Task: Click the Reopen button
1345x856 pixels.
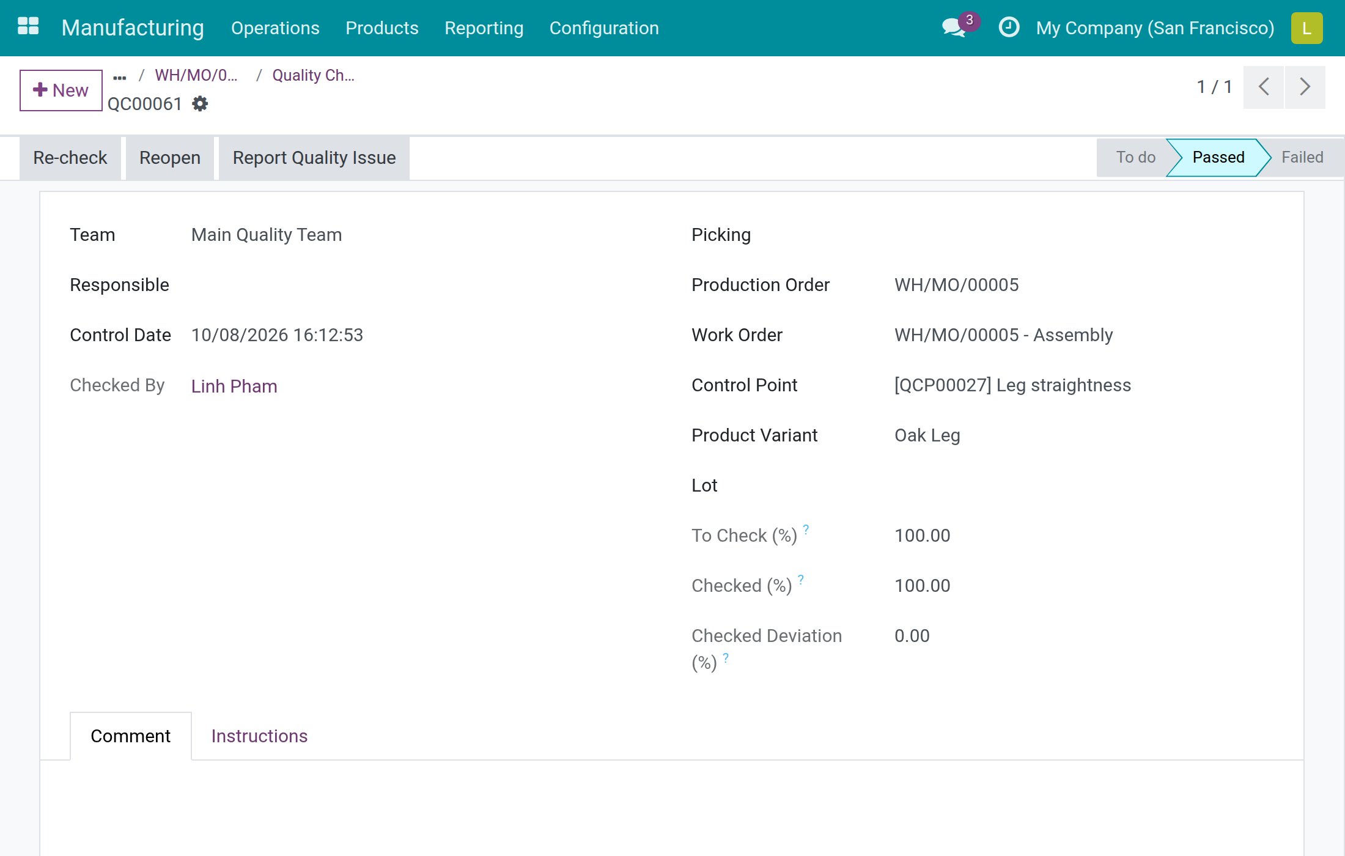Action: pyautogui.click(x=170, y=158)
